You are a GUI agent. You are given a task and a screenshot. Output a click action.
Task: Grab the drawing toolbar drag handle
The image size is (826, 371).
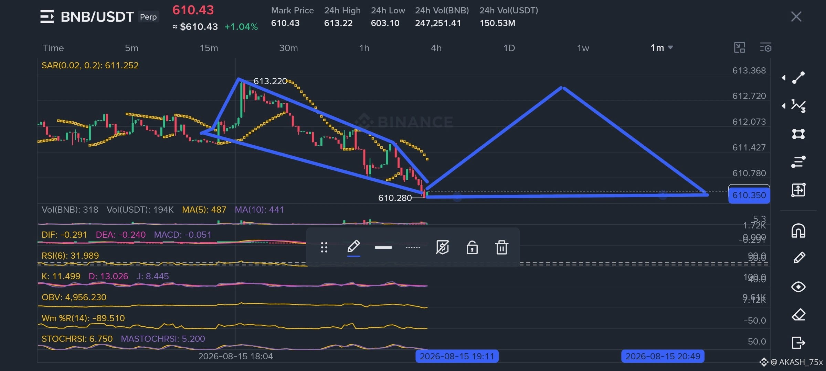324,247
